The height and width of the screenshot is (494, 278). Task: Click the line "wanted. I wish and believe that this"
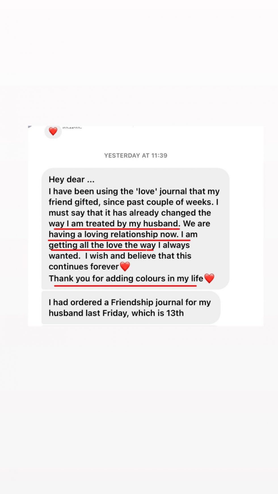click(x=120, y=256)
